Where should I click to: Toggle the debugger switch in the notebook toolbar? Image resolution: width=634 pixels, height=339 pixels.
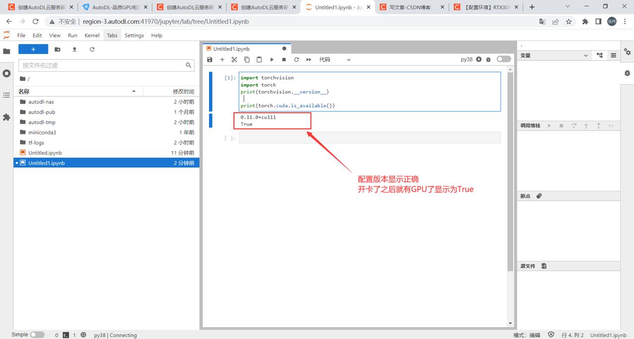click(504, 59)
